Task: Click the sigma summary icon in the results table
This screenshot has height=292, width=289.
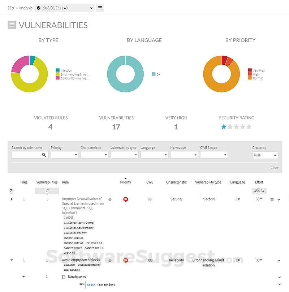Action: [x=12, y=190]
